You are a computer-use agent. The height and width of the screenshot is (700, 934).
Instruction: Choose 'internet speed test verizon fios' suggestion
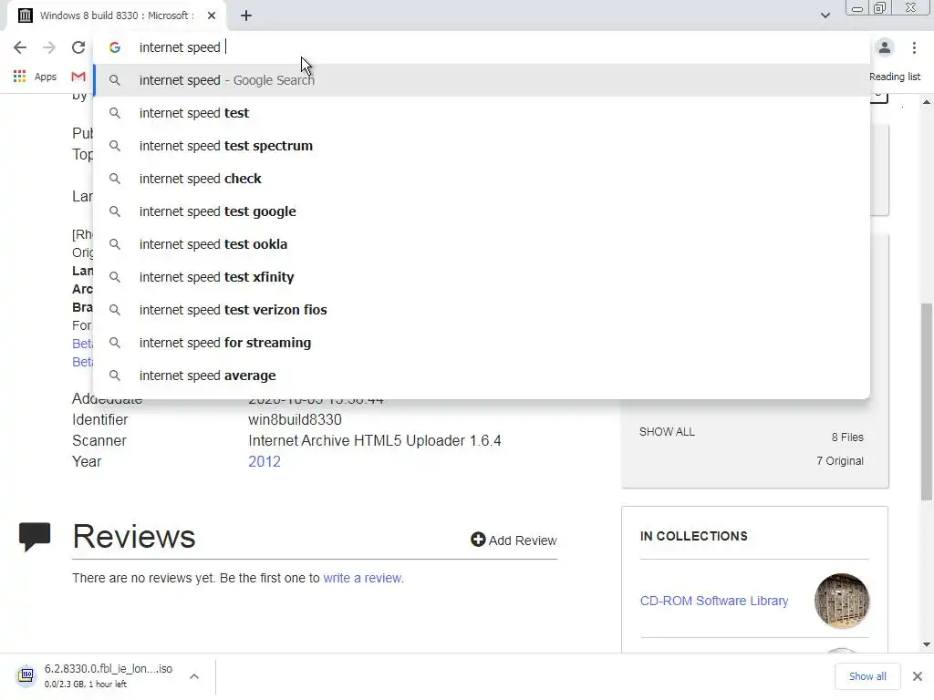pos(482,310)
